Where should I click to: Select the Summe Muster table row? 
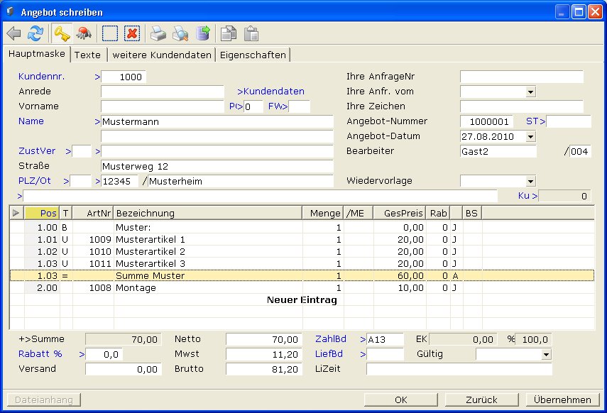pos(149,275)
